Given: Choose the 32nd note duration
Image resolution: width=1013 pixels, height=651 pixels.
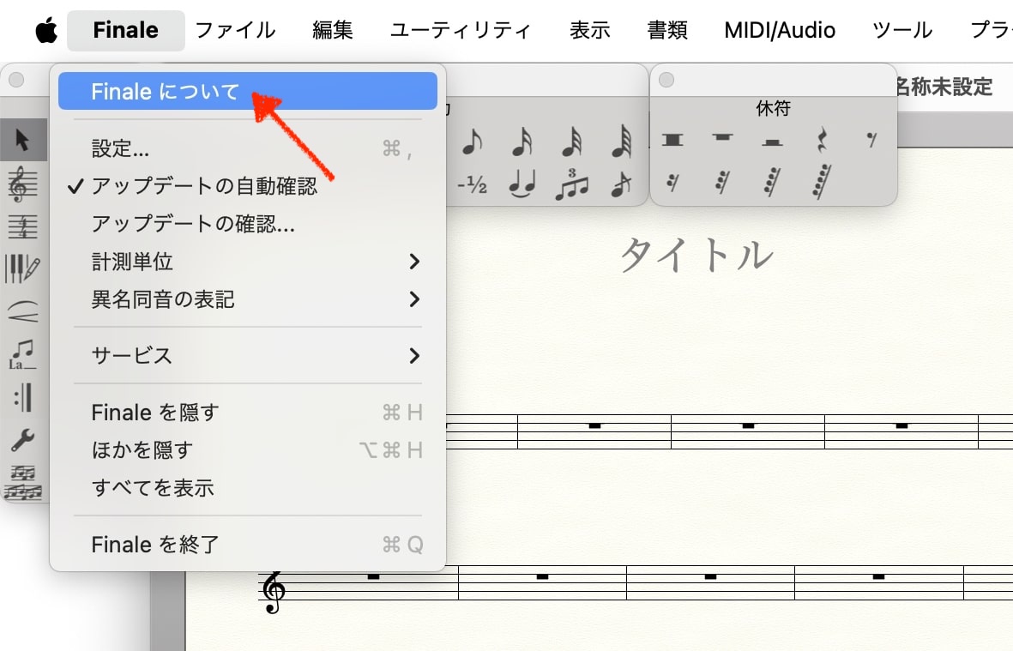Looking at the screenshot, I should click(x=572, y=142).
